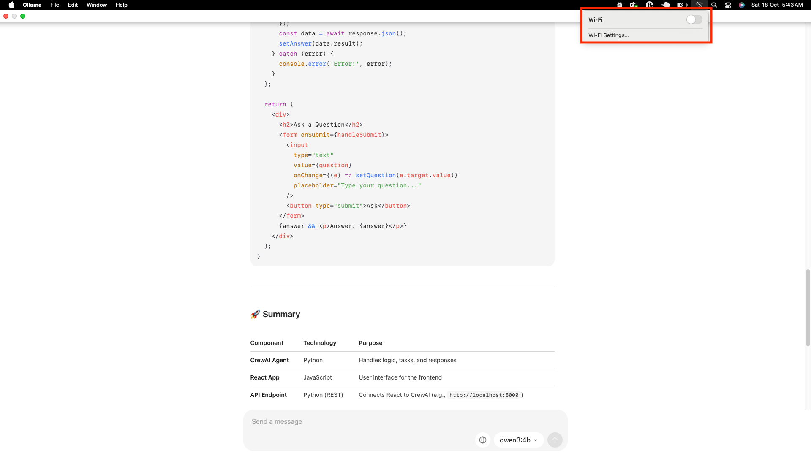Click the Ollama llama menu bar icon

(620, 5)
